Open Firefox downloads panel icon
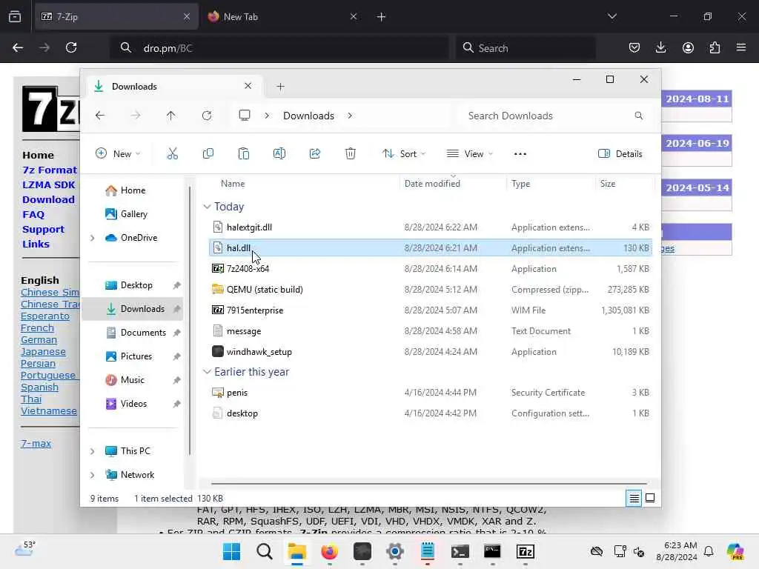The height and width of the screenshot is (569, 759). pyautogui.click(x=660, y=47)
